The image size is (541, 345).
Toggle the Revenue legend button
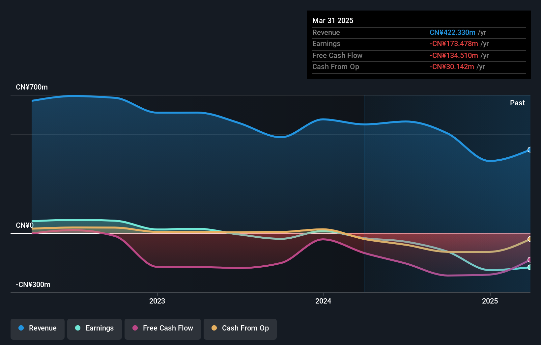38,329
